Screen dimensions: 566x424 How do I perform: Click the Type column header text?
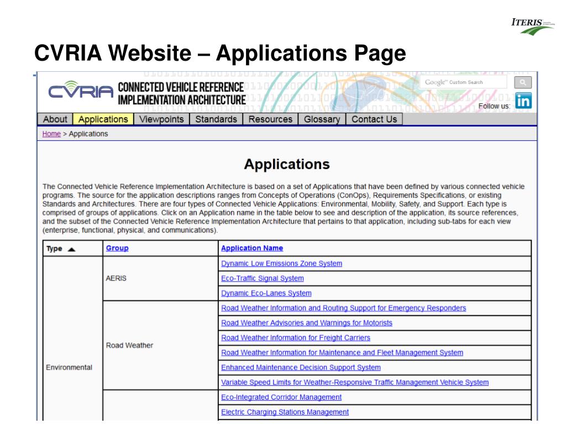point(54,249)
